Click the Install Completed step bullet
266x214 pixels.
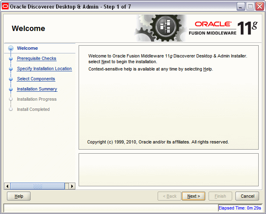coord(11,109)
